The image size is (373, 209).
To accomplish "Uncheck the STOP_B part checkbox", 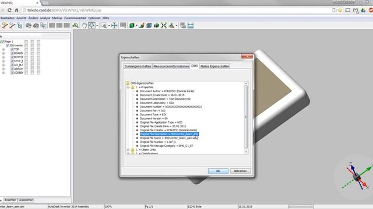I will pos(12,61).
